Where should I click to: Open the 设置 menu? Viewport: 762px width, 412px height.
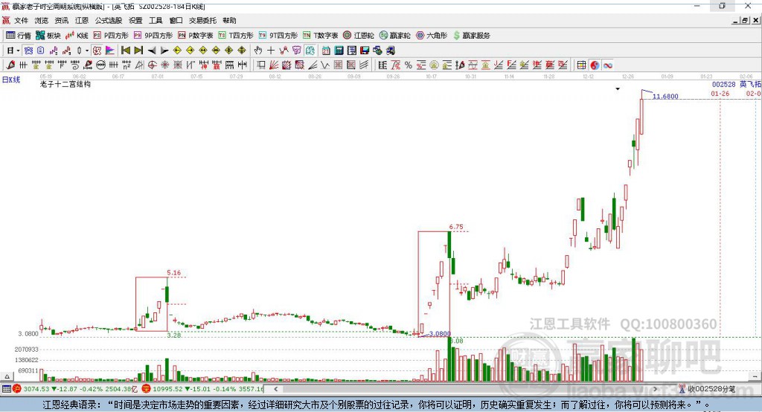point(135,20)
